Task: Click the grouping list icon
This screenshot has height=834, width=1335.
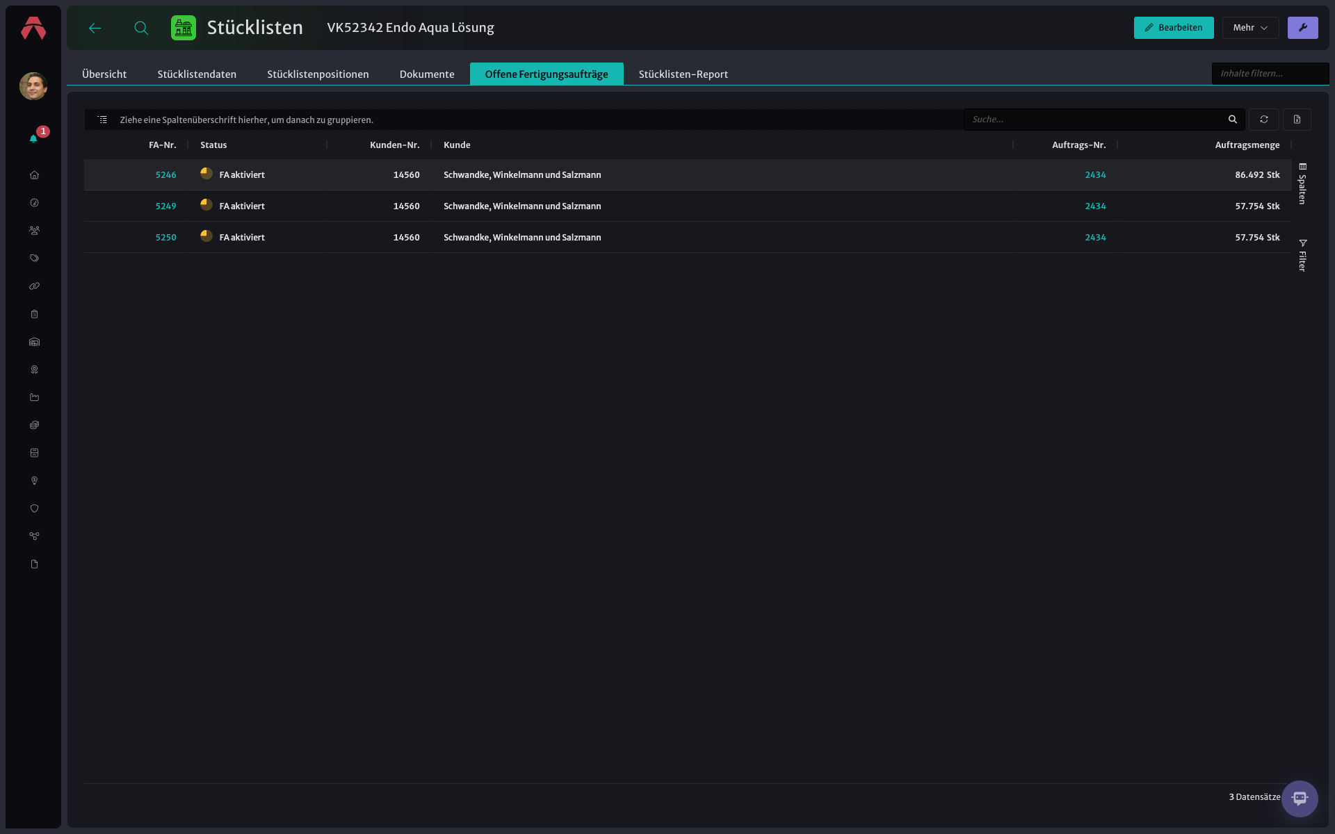Action: [102, 120]
